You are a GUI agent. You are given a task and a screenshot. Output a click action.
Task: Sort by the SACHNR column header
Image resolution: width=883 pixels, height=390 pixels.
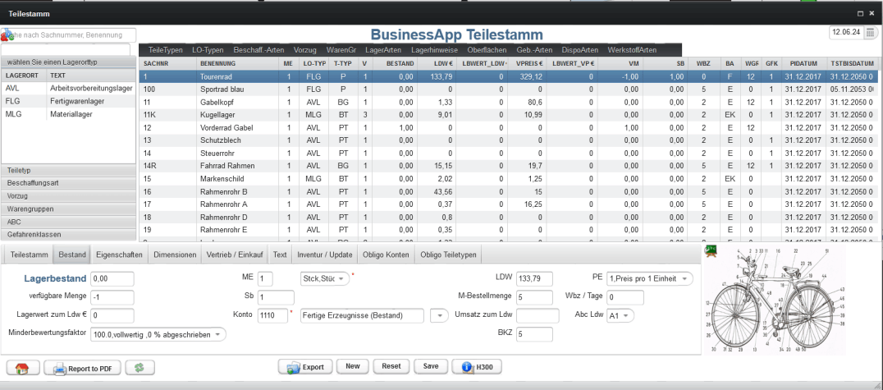click(167, 63)
